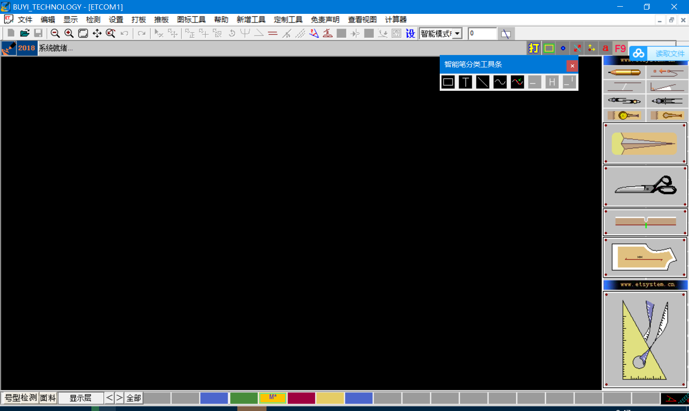Click the blue triangle angle icon
The width and height of the screenshot is (689, 411).
click(x=314, y=33)
